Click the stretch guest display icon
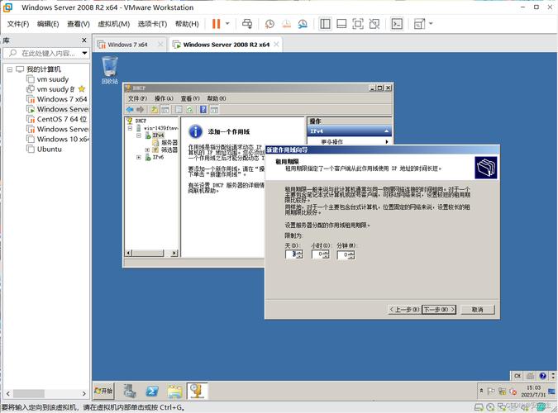Screen dimensions: 558x413 pyautogui.click(x=419, y=24)
